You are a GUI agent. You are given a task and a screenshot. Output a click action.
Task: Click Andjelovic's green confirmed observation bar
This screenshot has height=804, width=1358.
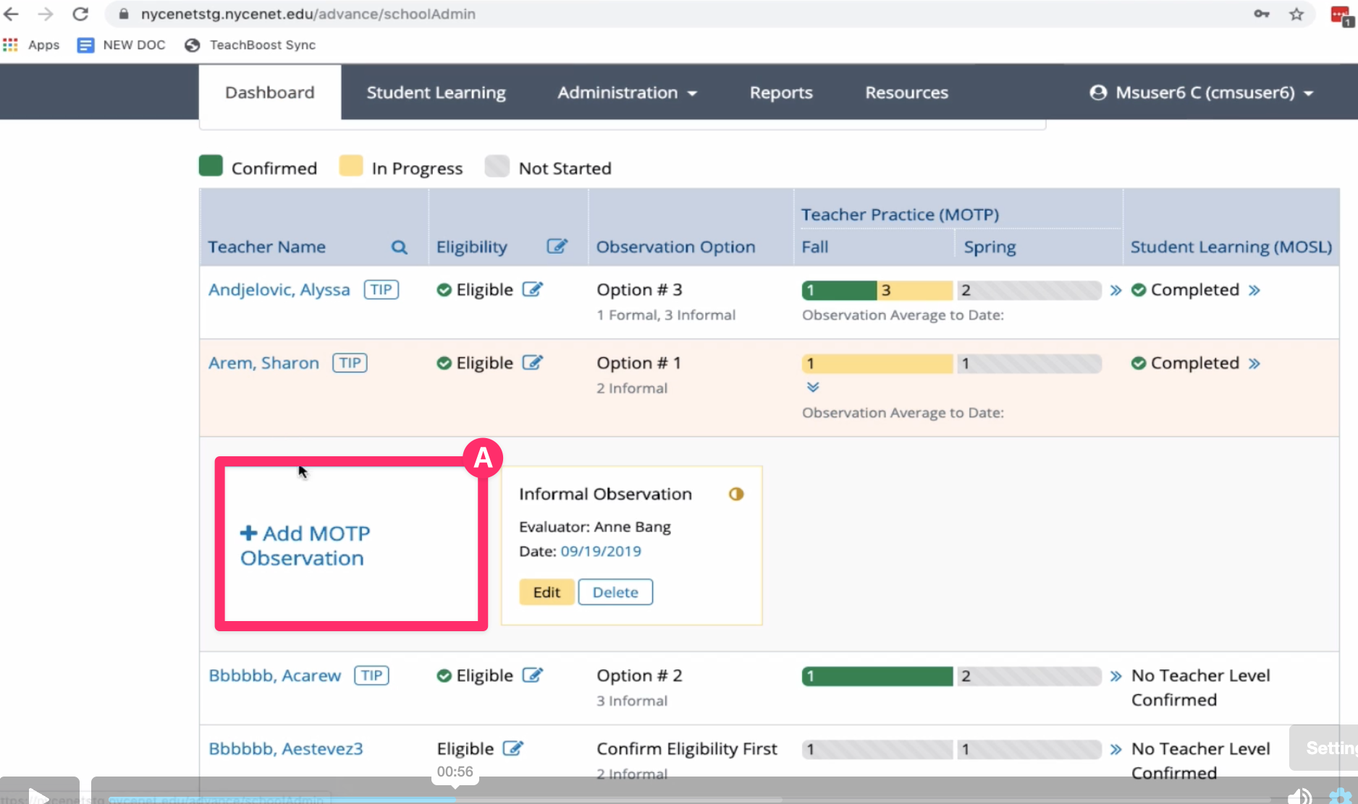[x=839, y=290]
